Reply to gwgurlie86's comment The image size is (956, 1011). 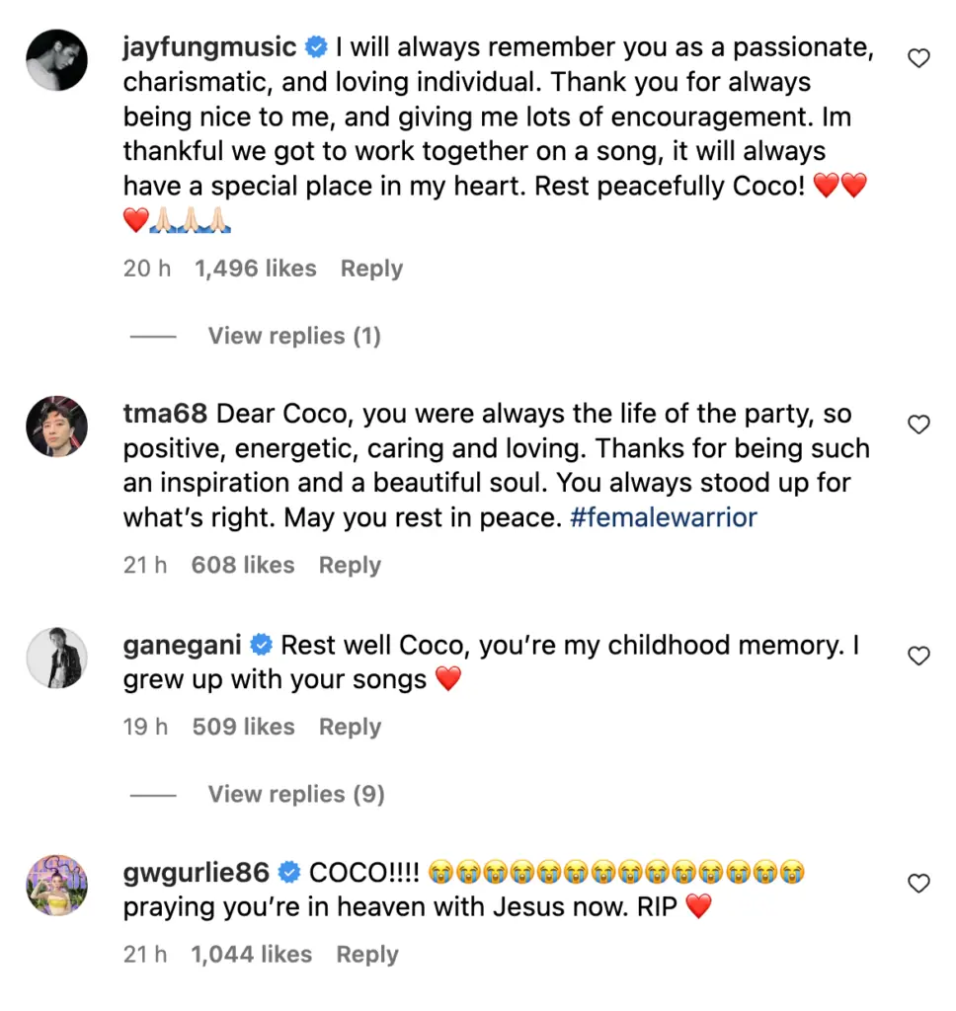pyautogui.click(x=367, y=955)
